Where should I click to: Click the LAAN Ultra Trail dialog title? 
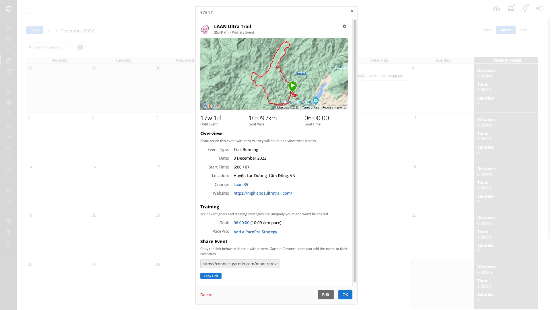(x=232, y=26)
